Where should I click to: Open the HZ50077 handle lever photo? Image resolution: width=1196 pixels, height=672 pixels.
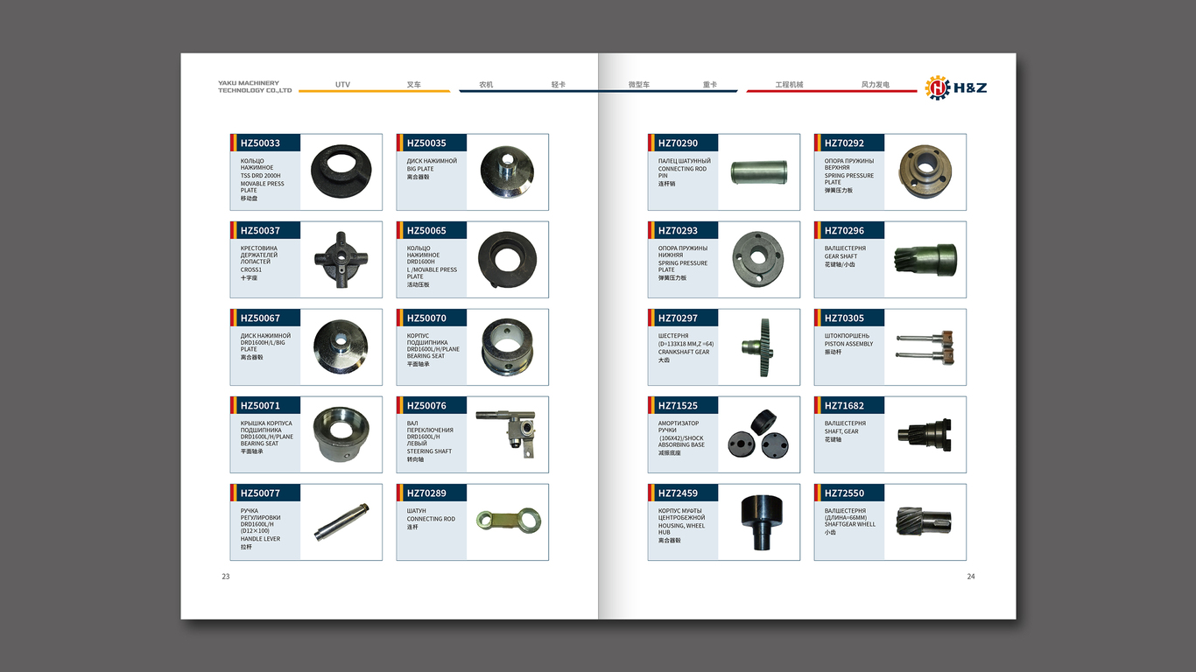[341, 521]
